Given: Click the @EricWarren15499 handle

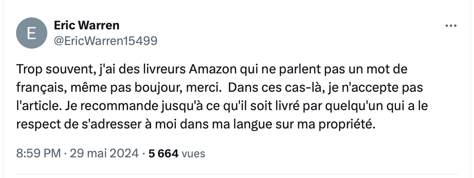Looking at the screenshot, I should pyautogui.click(x=106, y=41).
